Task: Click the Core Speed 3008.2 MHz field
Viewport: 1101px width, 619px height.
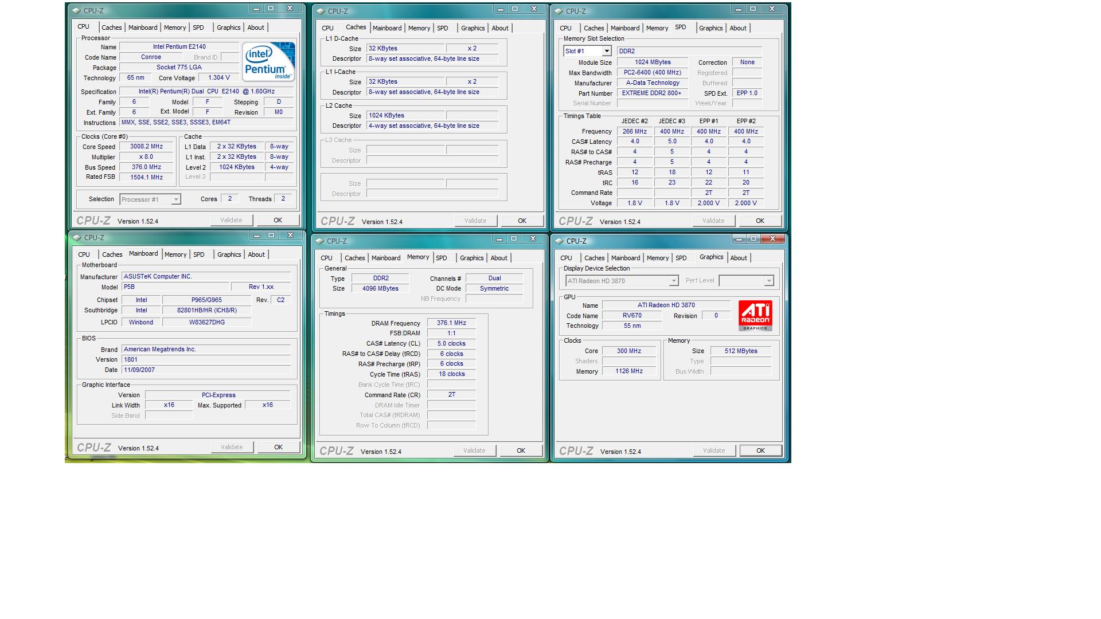Action: pyautogui.click(x=147, y=147)
